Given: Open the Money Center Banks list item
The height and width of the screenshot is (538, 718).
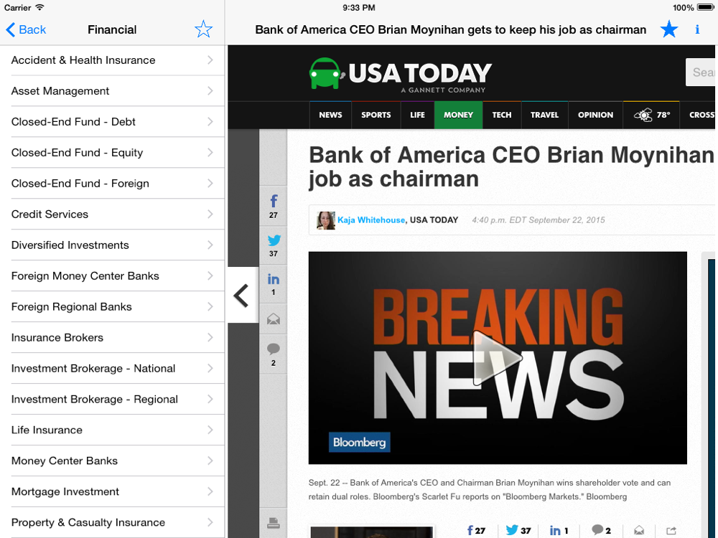Looking at the screenshot, I should click(x=112, y=461).
